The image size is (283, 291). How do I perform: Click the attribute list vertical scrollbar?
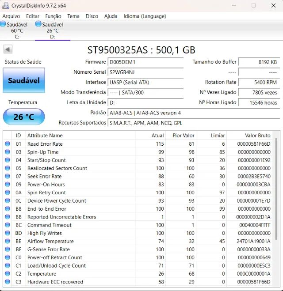276,189
